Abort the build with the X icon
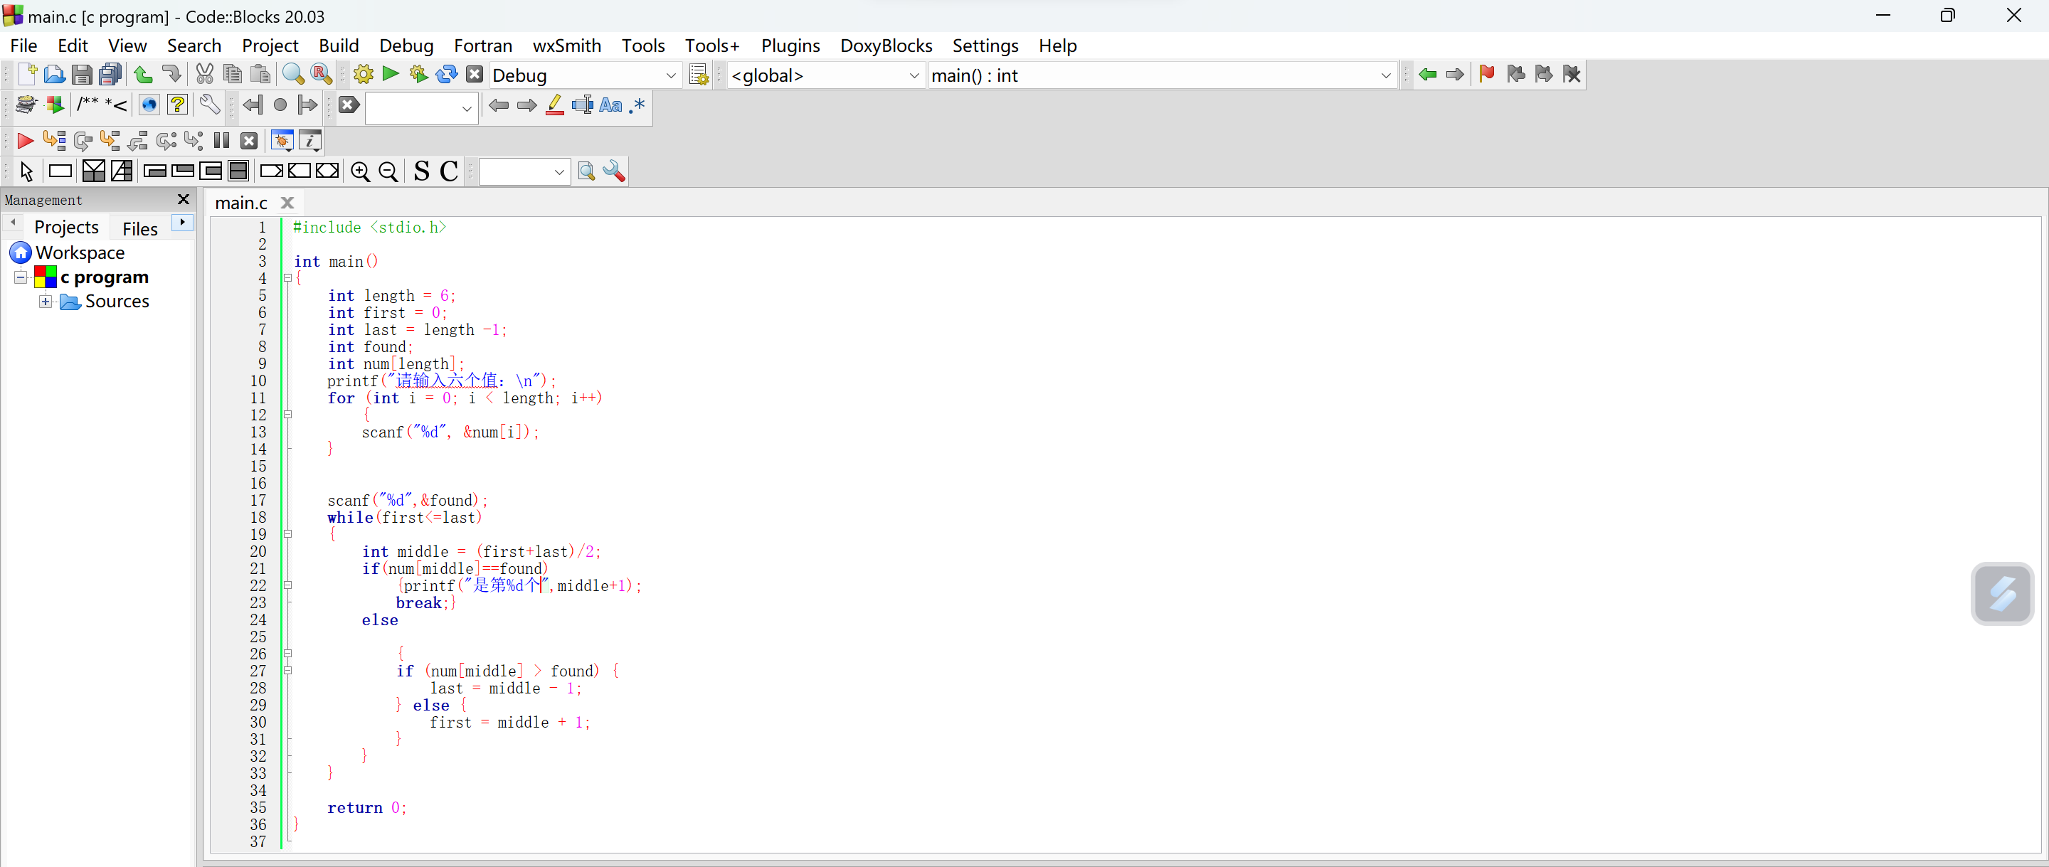Screen dimensions: 2049x867 click(x=475, y=74)
